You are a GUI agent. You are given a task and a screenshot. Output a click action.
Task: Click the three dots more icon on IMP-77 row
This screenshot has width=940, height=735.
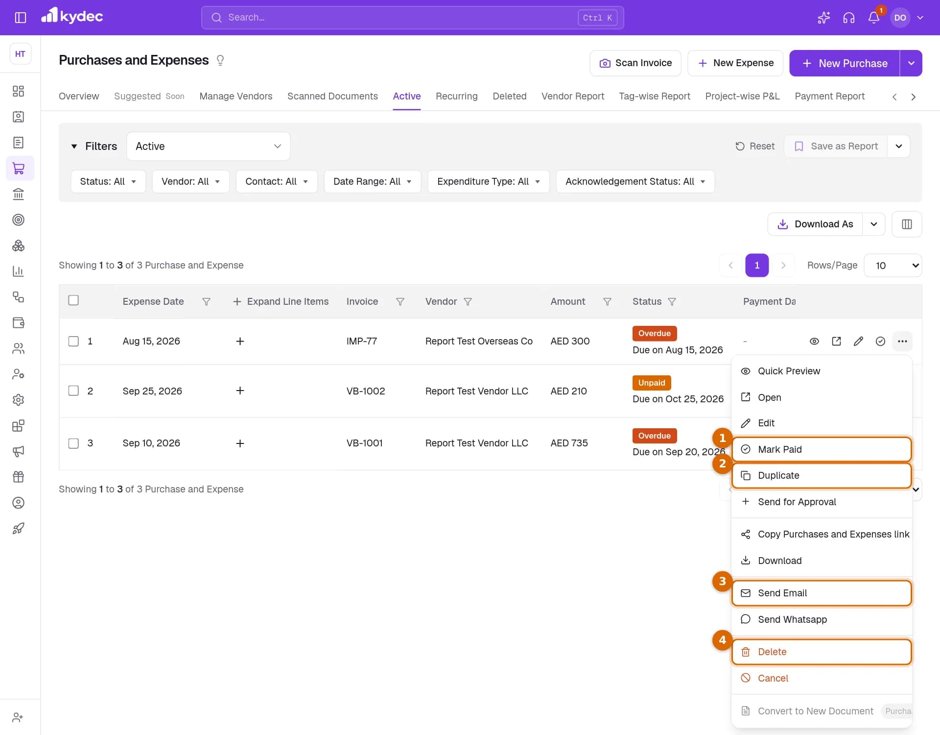pyautogui.click(x=902, y=341)
